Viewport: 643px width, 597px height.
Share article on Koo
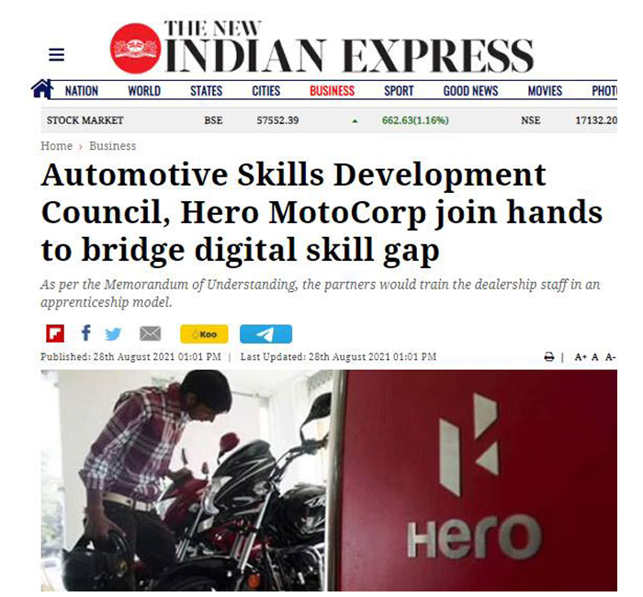(204, 333)
